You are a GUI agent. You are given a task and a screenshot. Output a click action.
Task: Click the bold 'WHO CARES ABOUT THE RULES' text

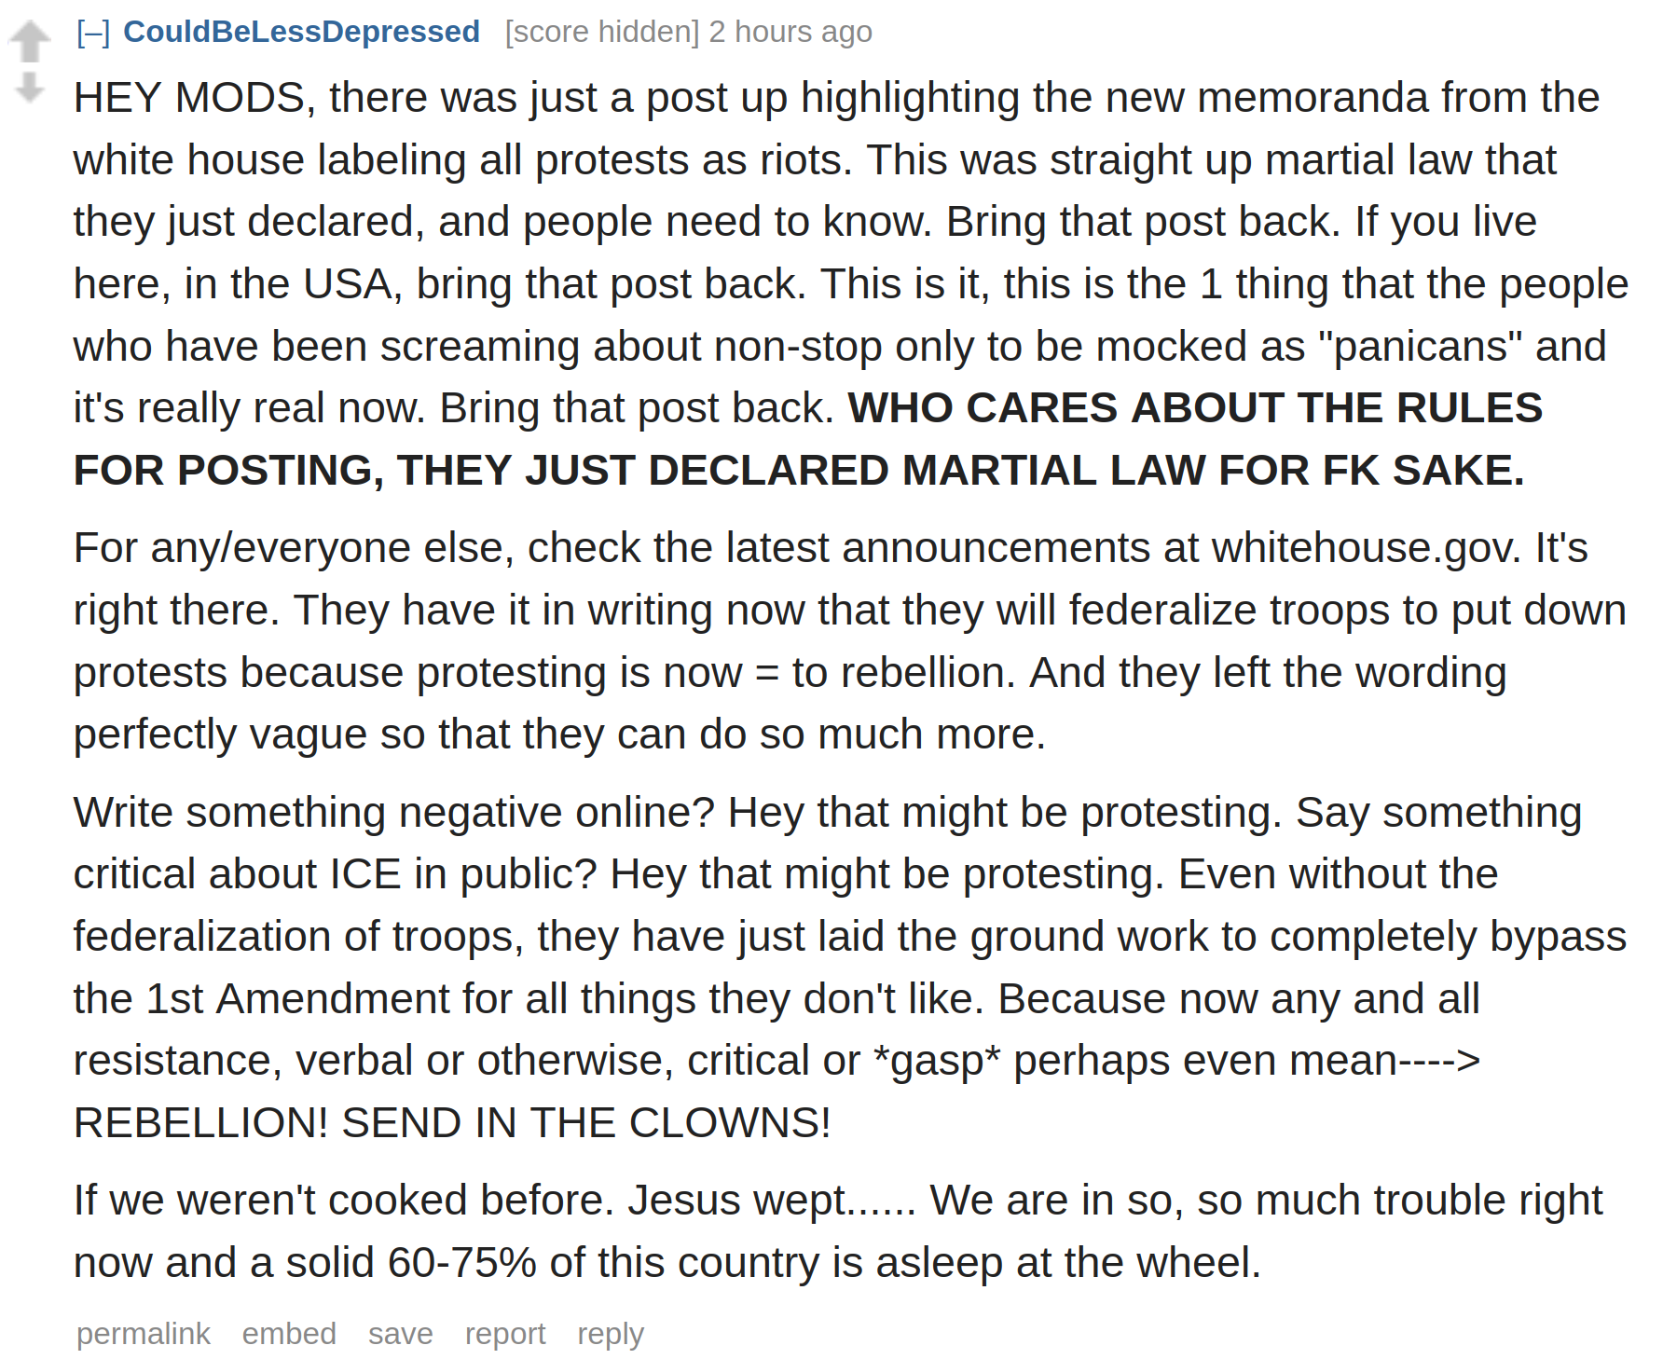tap(1195, 408)
